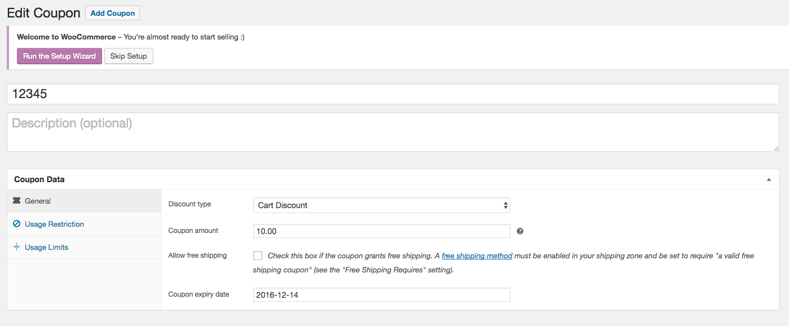Switch to the Usage Limits tab
This screenshot has height=326, width=789.
(x=47, y=247)
